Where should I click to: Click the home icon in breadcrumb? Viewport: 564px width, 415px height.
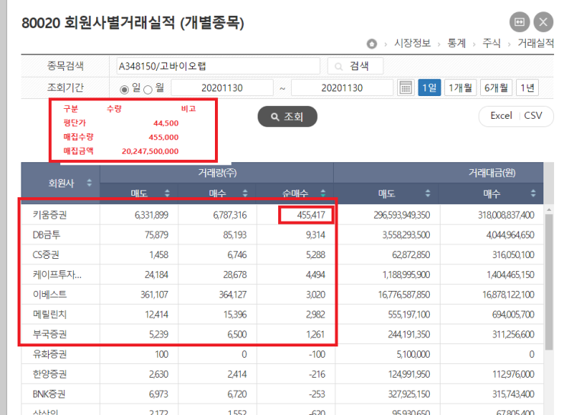(x=372, y=43)
